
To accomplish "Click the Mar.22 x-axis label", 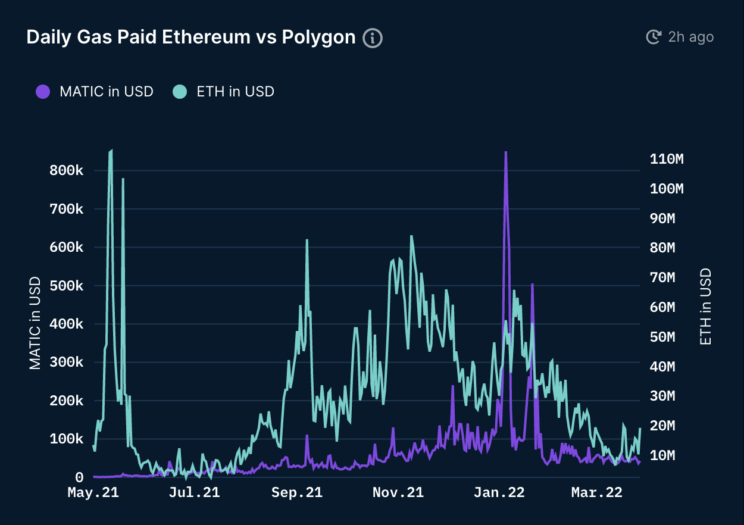I will pyautogui.click(x=597, y=492).
